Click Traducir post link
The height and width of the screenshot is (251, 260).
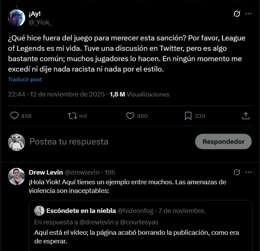coord(25,79)
